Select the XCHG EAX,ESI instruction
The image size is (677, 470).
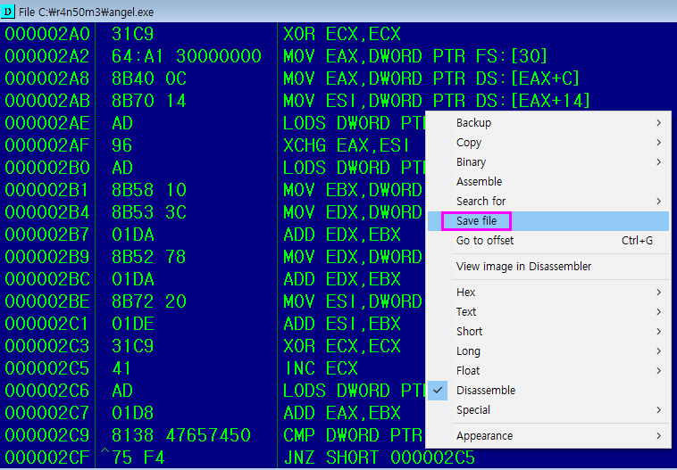click(x=347, y=145)
